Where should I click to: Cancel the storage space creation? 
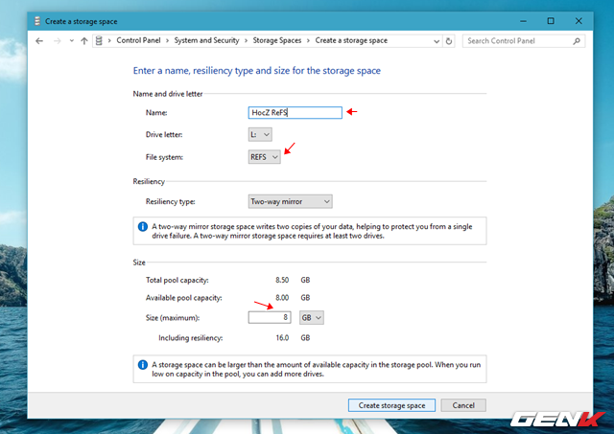(x=463, y=405)
